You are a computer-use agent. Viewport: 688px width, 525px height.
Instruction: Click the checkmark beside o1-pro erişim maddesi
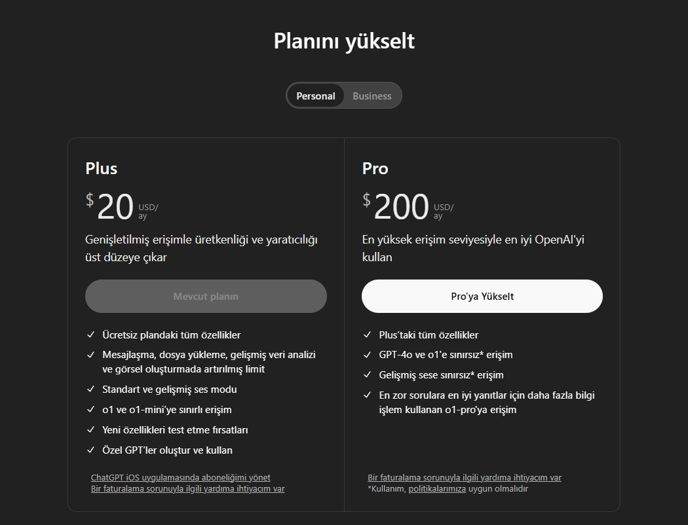pos(368,395)
